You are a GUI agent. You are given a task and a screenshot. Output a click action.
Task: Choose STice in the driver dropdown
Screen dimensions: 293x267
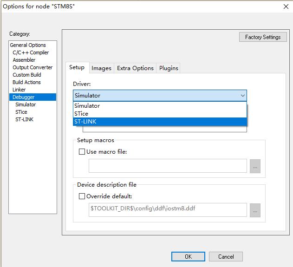(x=160, y=114)
